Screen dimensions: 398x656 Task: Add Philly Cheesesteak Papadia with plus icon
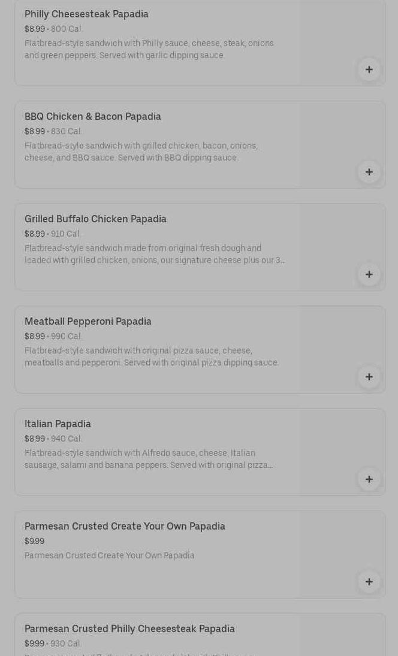(369, 69)
